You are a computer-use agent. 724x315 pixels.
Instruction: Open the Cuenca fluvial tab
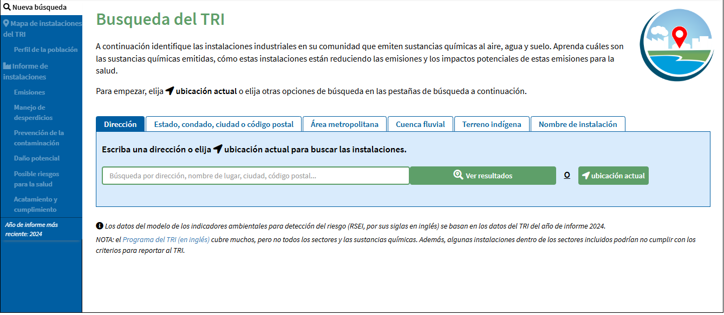(420, 124)
